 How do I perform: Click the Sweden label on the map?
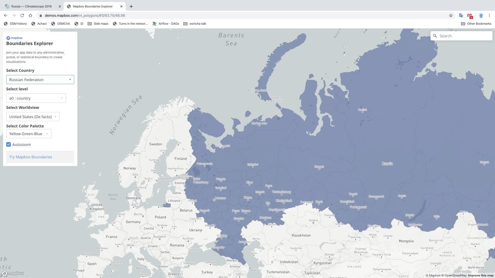156,144
